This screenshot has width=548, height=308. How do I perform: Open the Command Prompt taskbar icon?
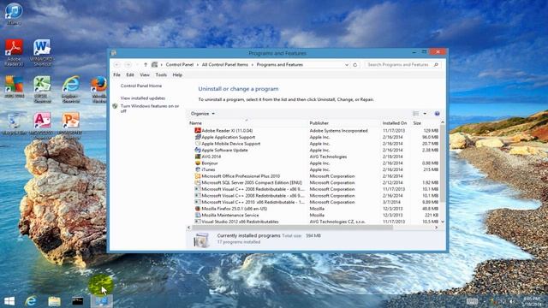[78, 301]
